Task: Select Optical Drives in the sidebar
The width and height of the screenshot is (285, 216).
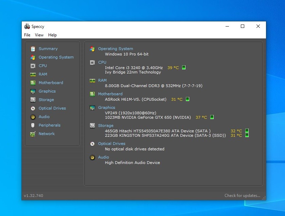Action: tap(52, 108)
